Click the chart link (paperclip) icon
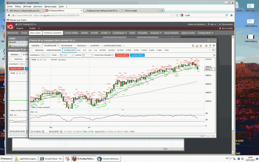 pos(193,46)
